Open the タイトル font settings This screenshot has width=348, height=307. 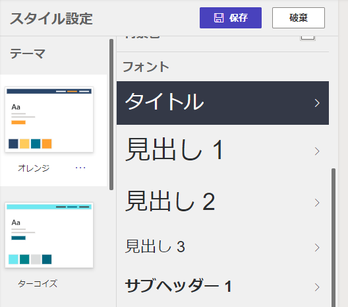[x=223, y=103]
